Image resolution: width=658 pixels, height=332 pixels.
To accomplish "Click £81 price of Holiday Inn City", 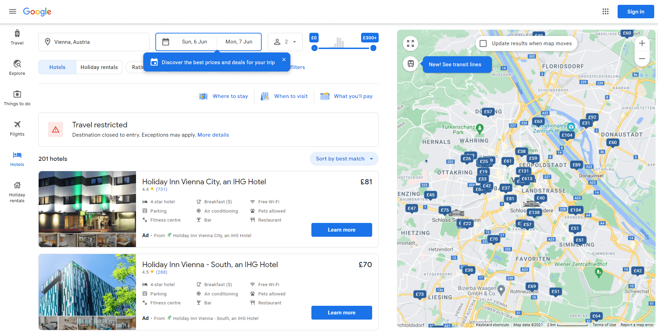I will pyautogui.click(x=366, y=182).
